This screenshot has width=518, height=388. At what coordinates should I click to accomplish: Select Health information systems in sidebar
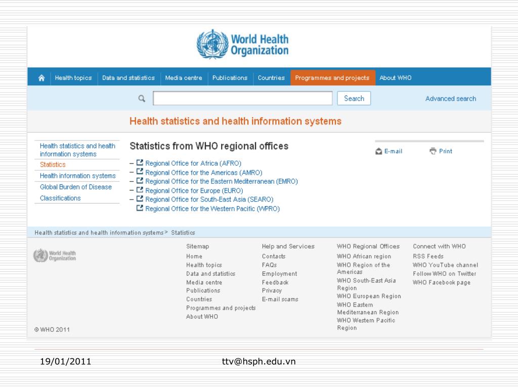pos(77,176)
